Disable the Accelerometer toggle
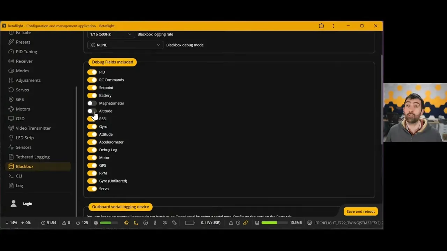Screen dimensions: 447x251 pos(92,142)
